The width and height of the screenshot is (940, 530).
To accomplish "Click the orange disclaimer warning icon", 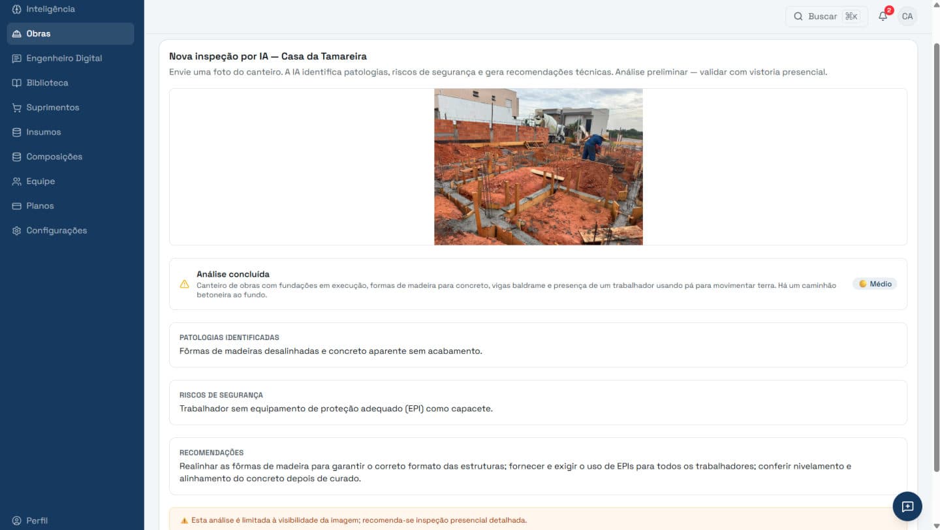I will point(185,520).
